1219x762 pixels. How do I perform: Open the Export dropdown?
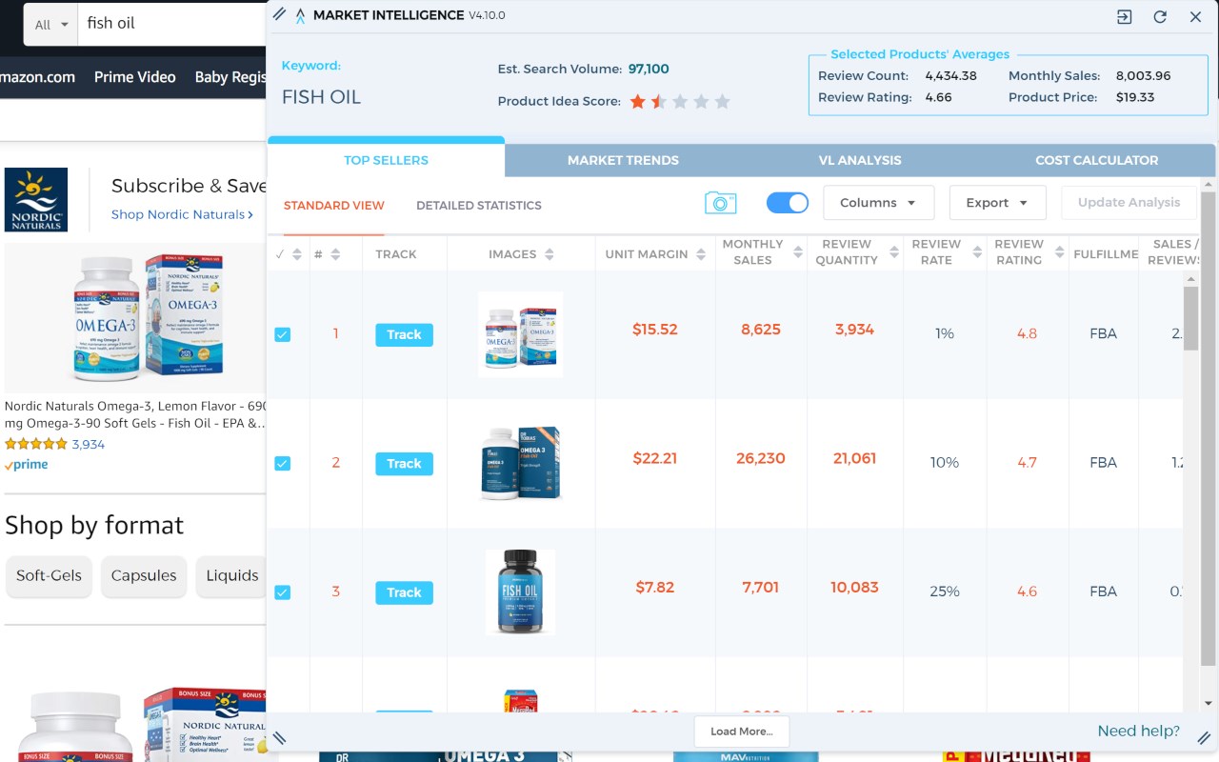click(997, 203)
